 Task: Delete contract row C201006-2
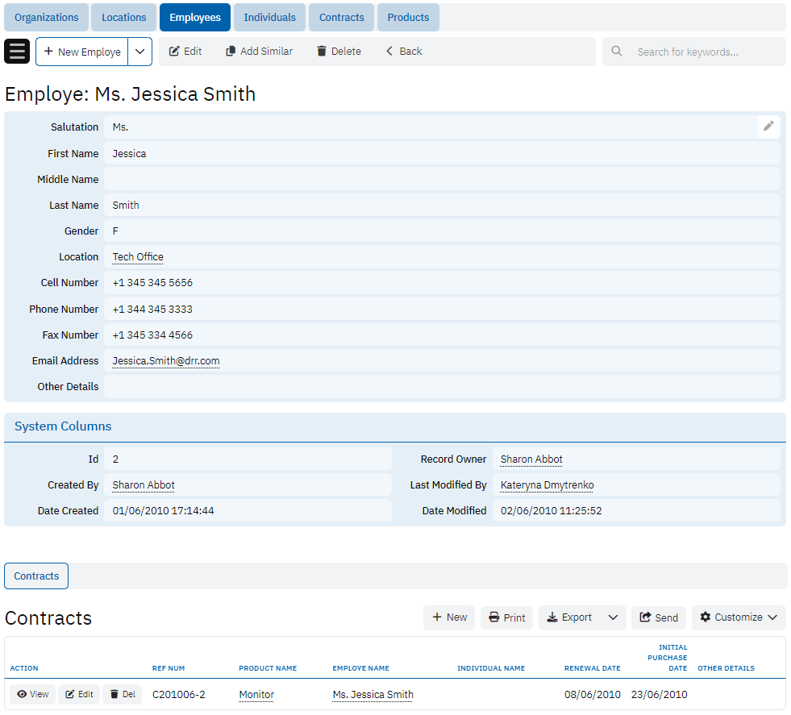coord(123,694)
